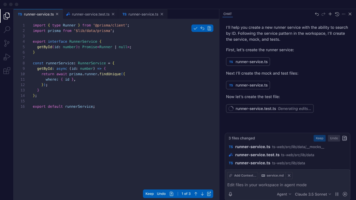Start a new chat with plus icon
The height and width of the screenshot is (200, 356).
(x=330, y=14)
